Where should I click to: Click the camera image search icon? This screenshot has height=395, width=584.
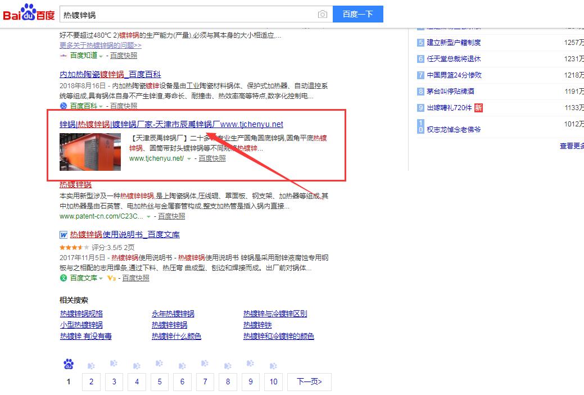[322, 14]
